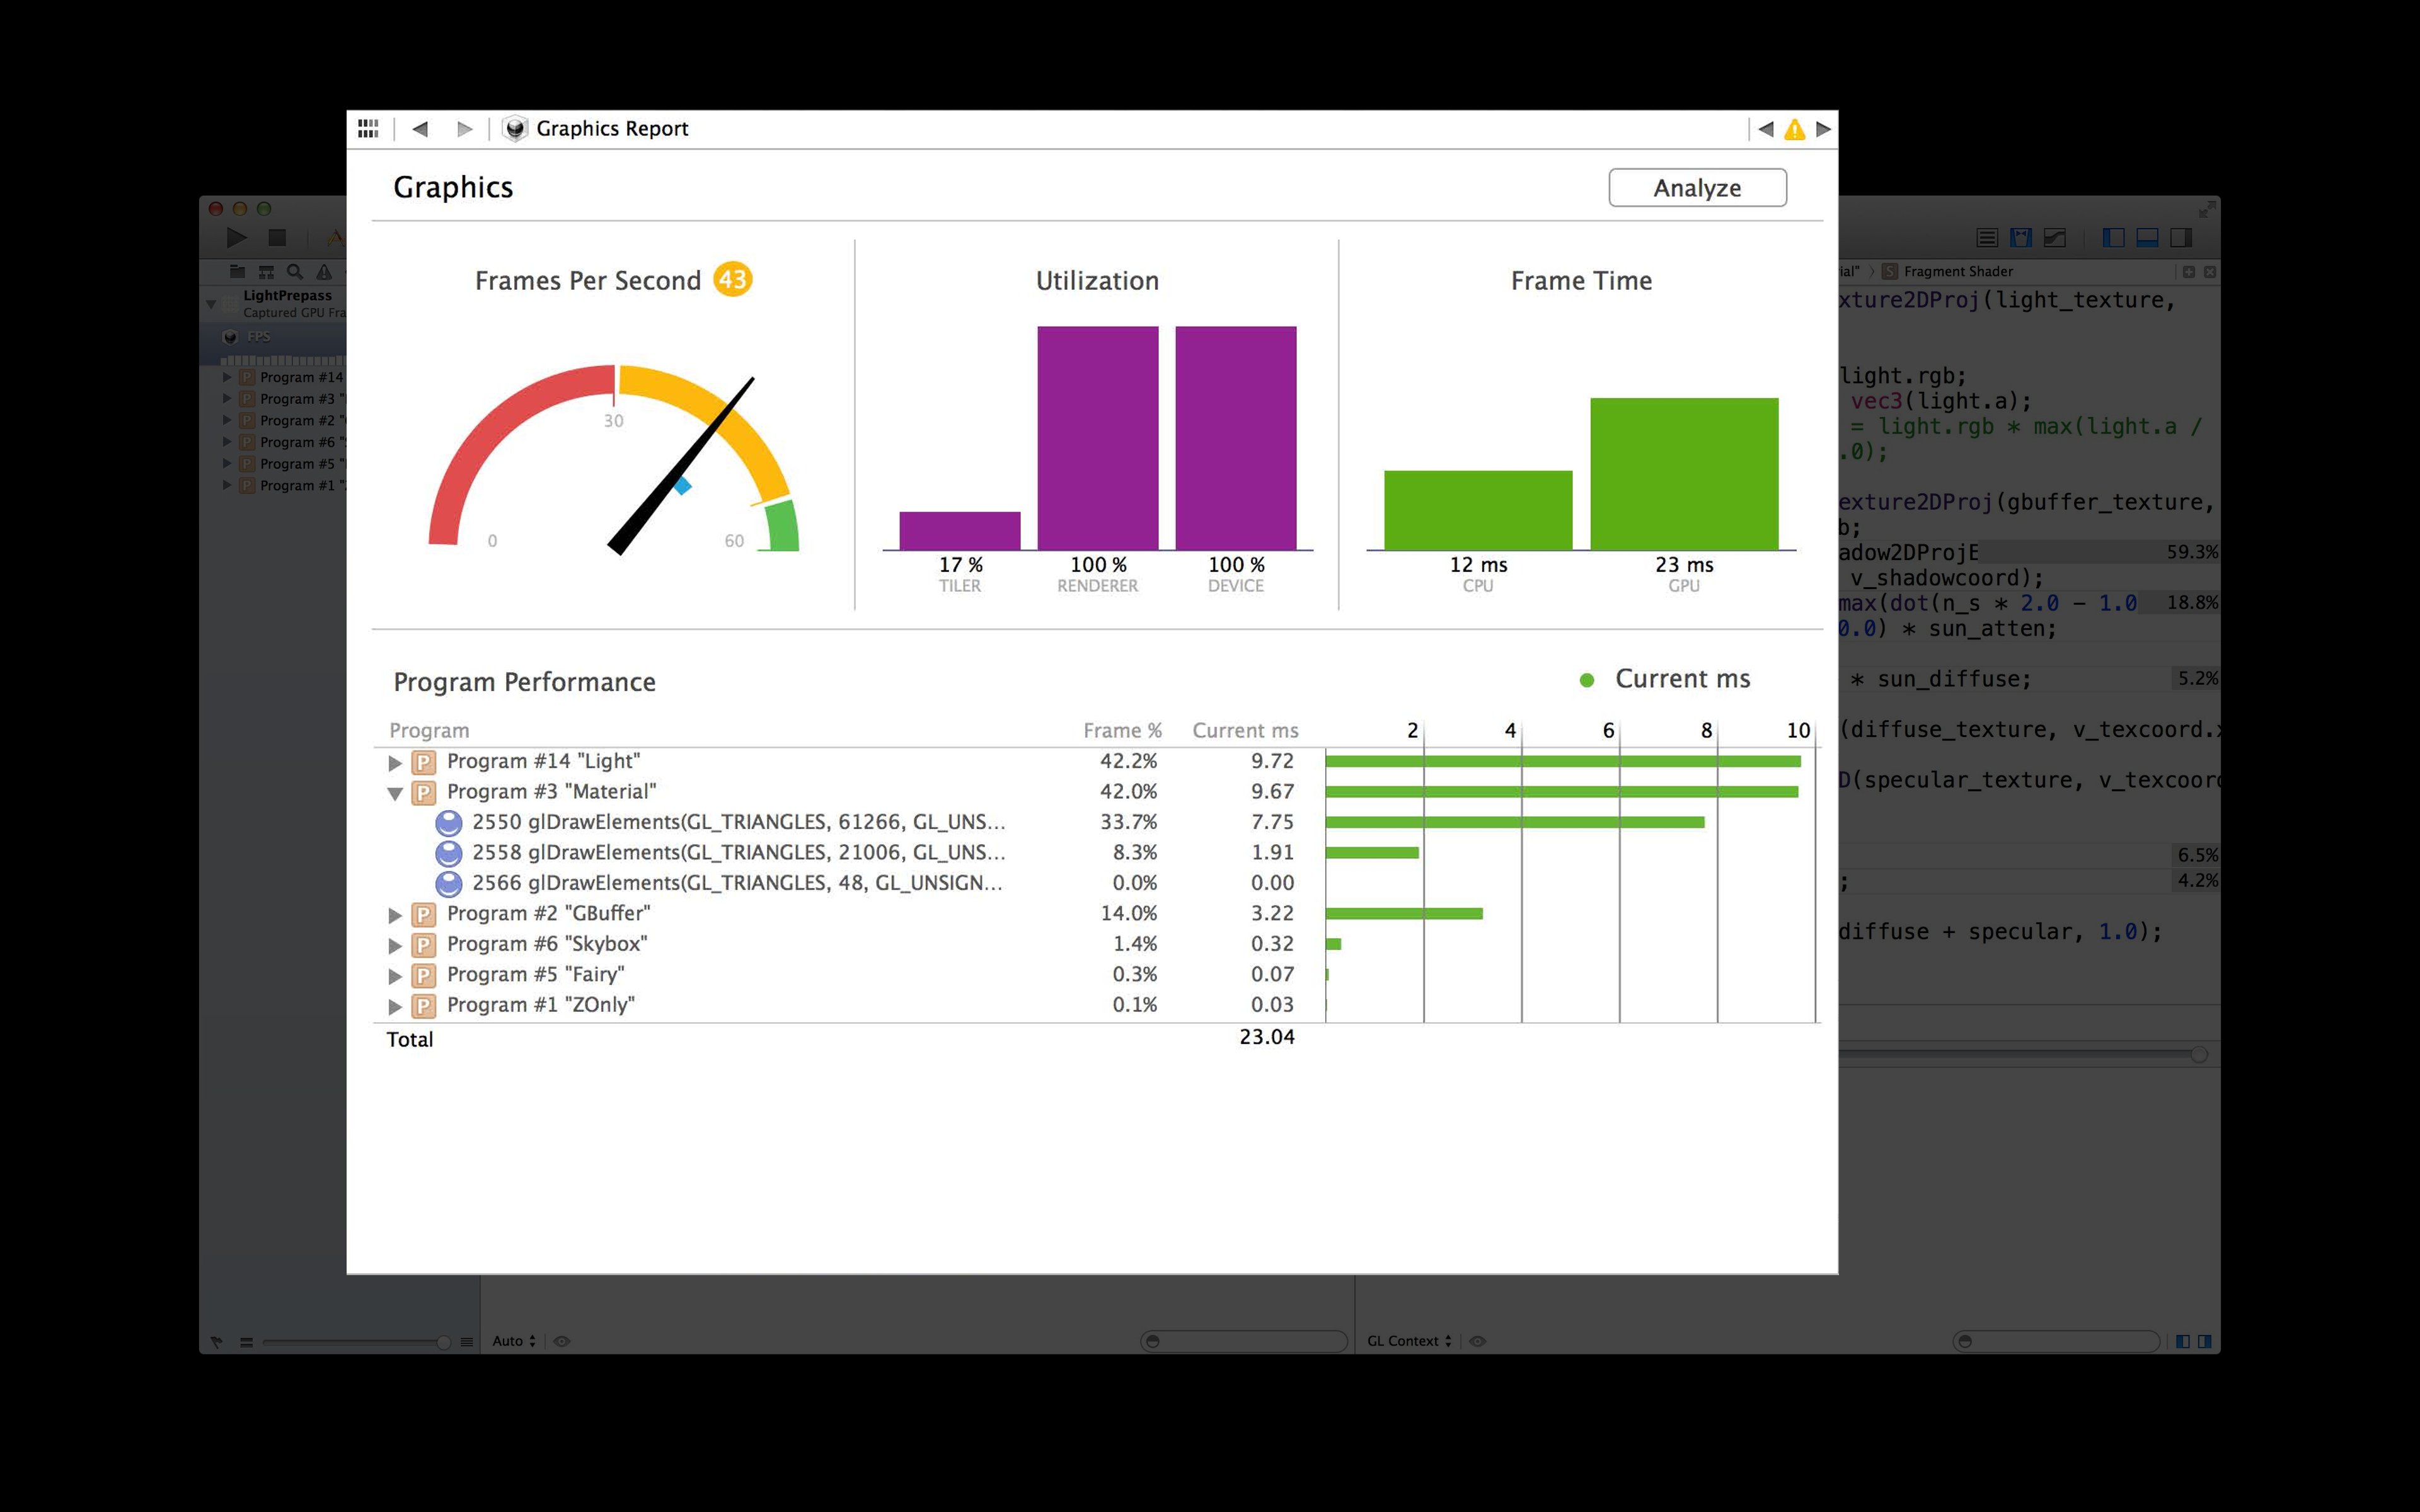2420x1512 pixels.
Task: Select the Fragment Shader breadcrumb item
Action: coord(1957,271)
